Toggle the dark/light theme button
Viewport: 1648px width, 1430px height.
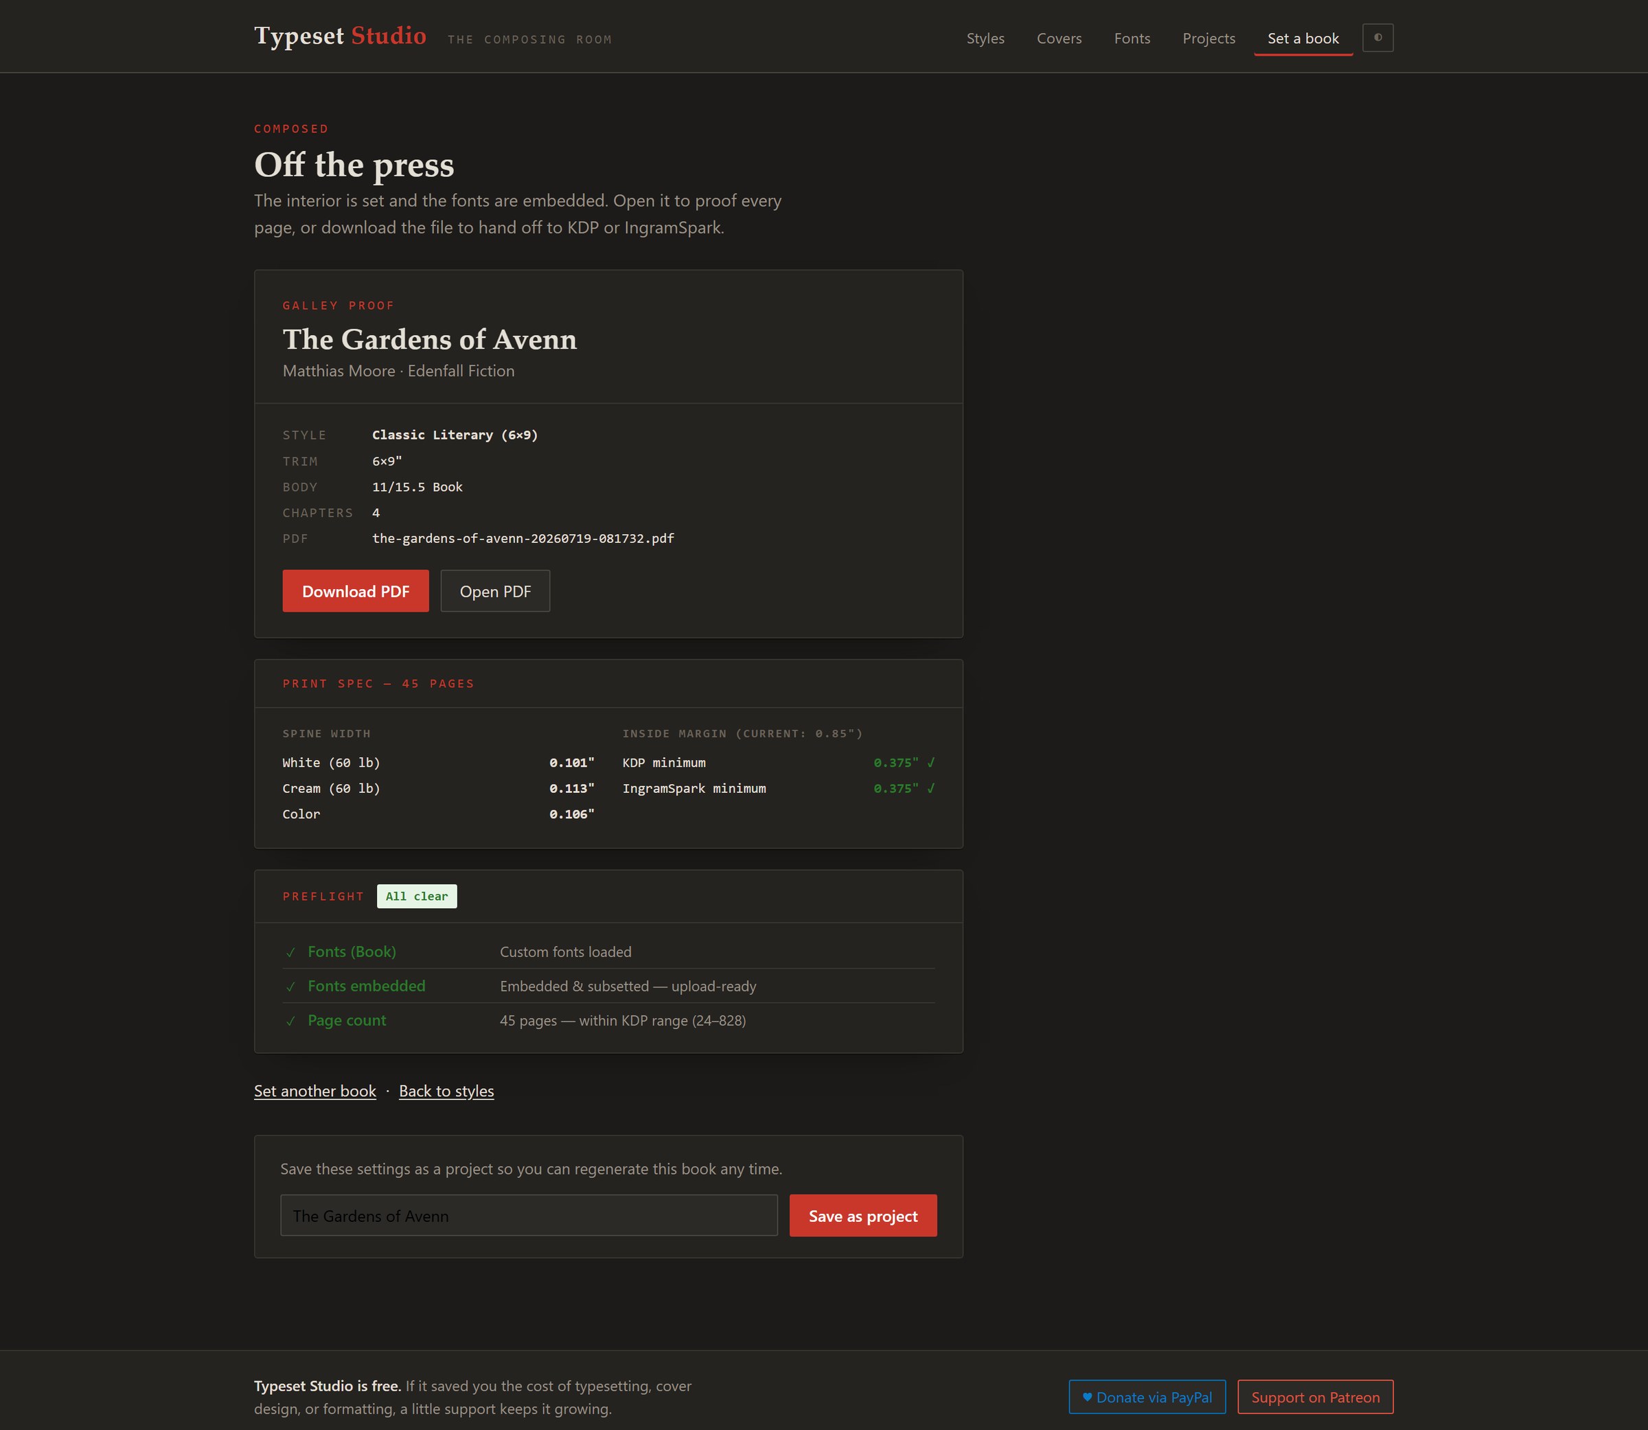tap(1377, 38)
